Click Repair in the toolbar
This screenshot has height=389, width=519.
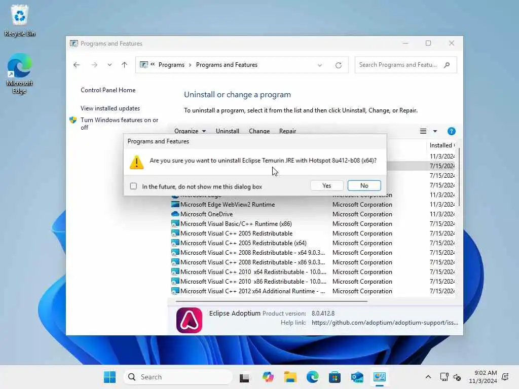288,131
